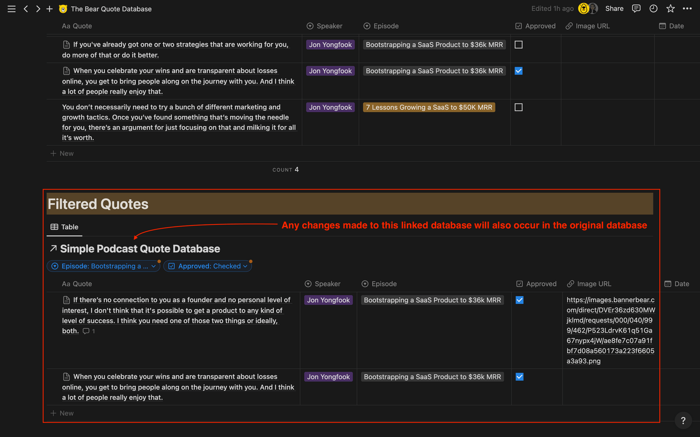
Task: View page history via the clock icon
Action: (653, 8)
